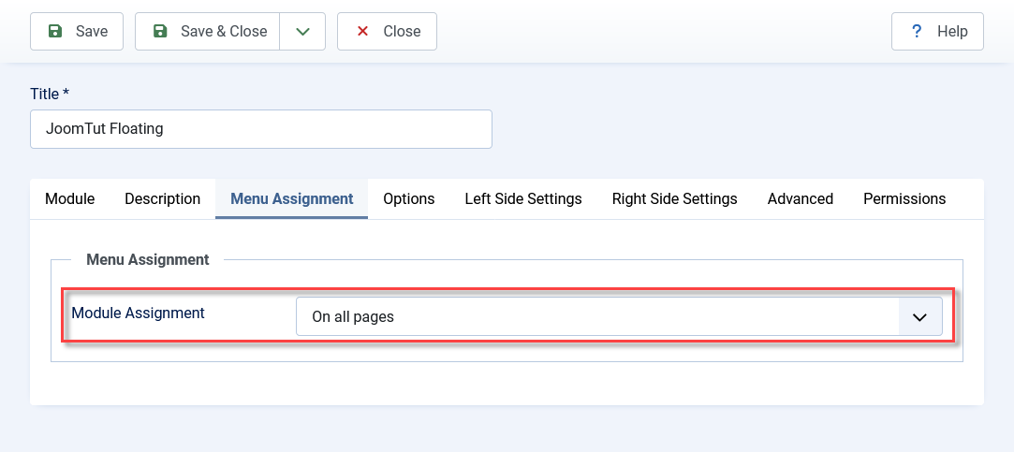Go to the Options tab
The width and height of the screenshot is (1014, 452).
click(x=409, y=198)
